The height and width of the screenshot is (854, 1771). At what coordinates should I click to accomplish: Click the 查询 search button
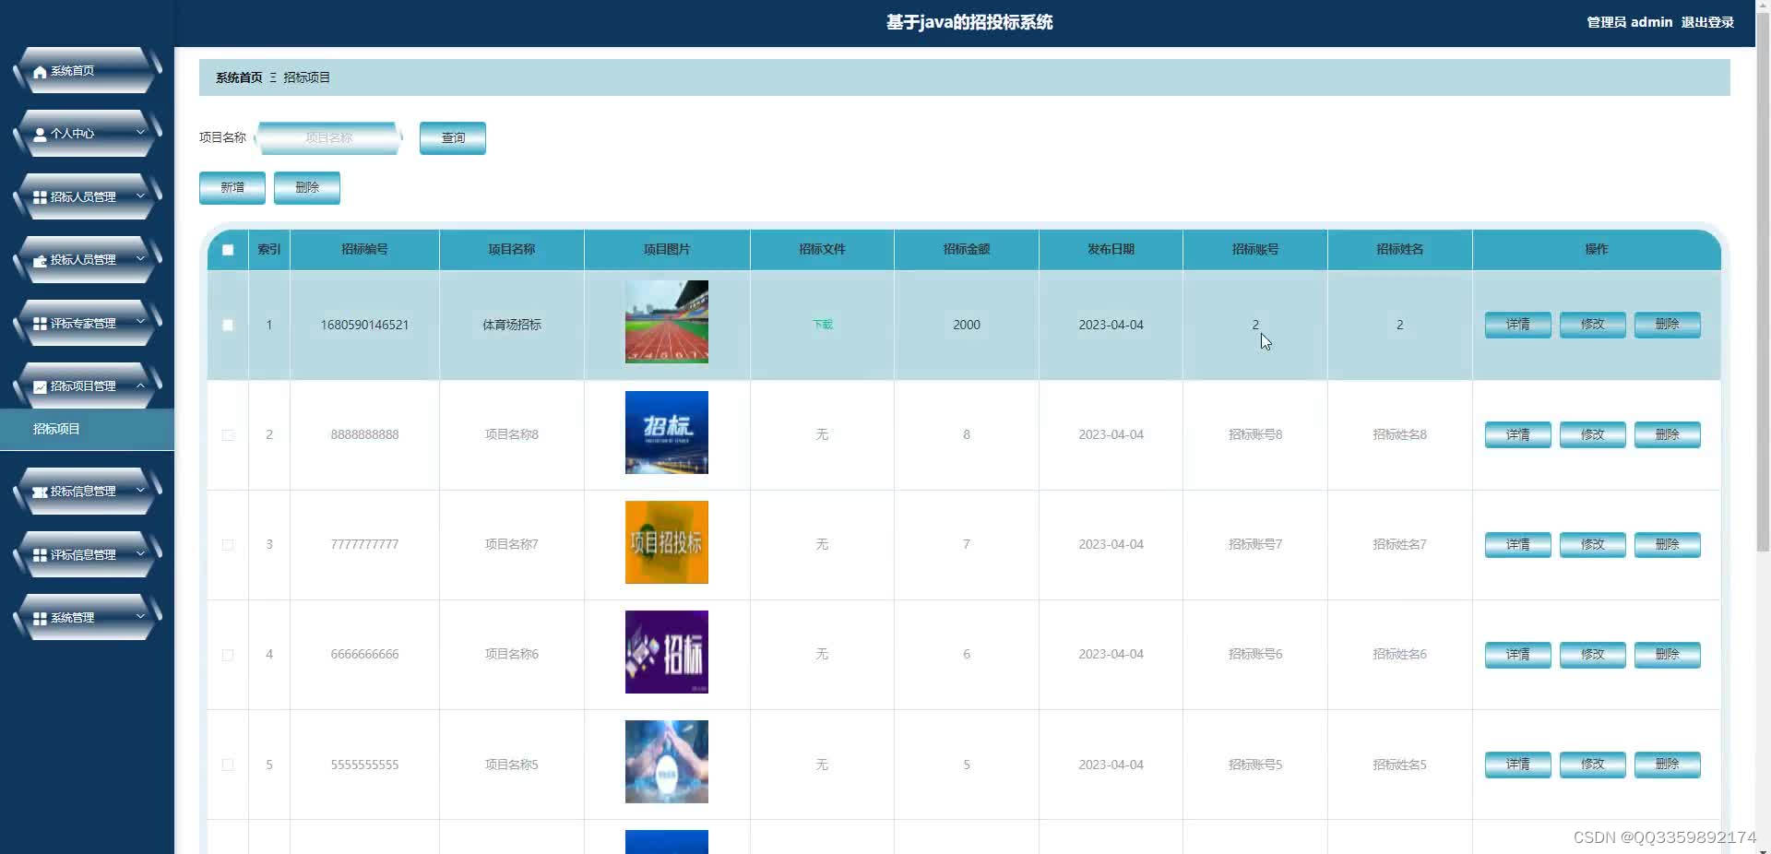pos(453,138)
